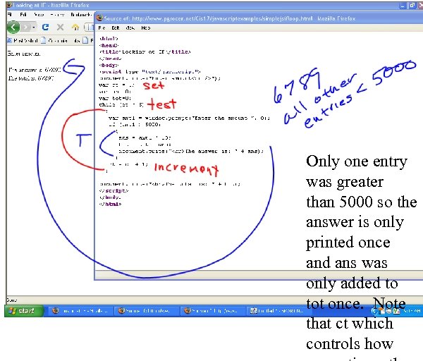This screenshot has height=361, width=423.
Task: Click the "while (ct < 6)" code line
Action: tap(121, 104)
